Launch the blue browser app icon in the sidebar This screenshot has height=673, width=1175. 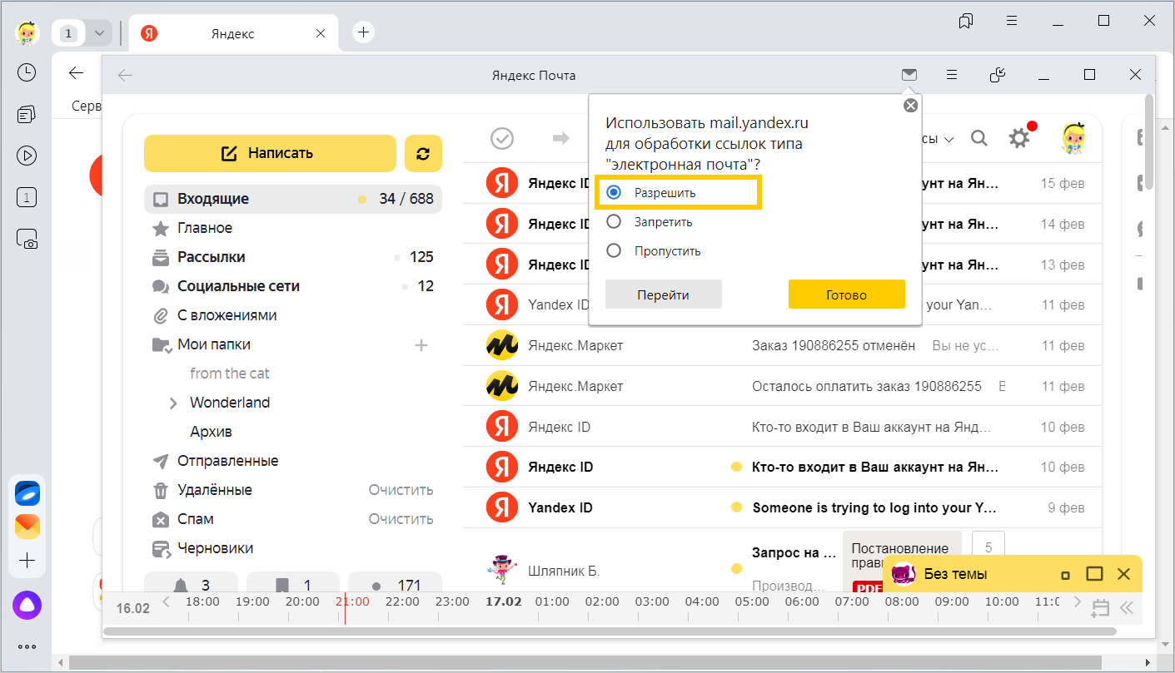(x=27, y=493)
